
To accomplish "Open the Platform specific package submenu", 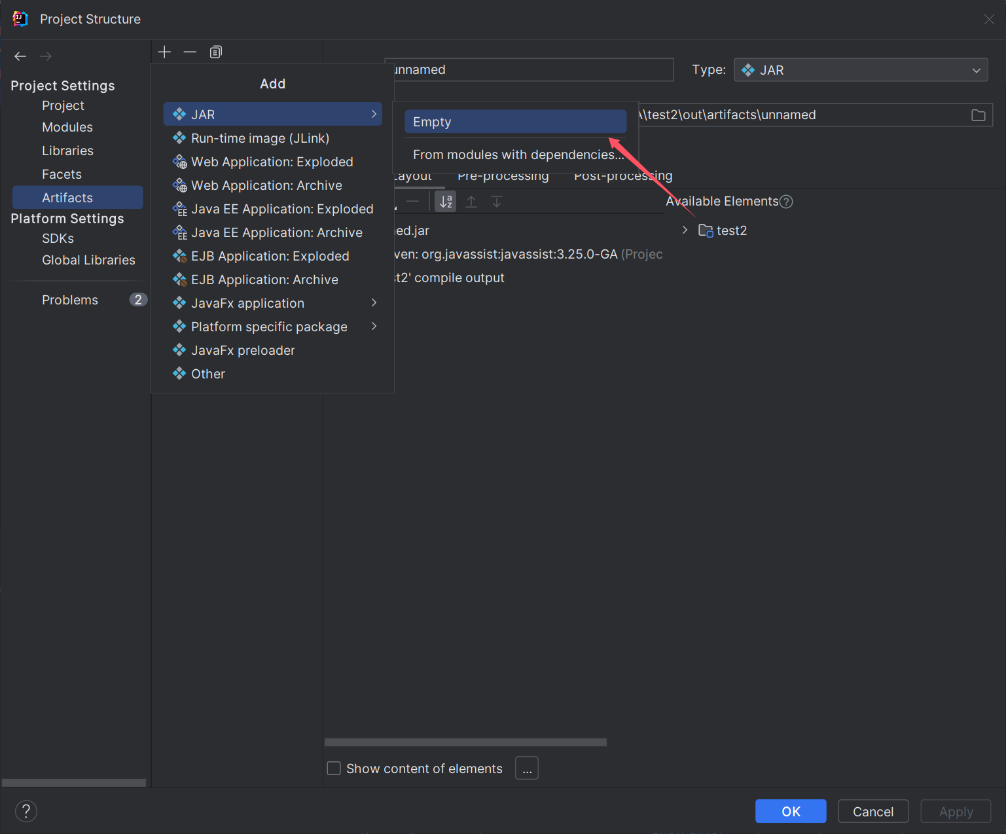I will 272,327.
